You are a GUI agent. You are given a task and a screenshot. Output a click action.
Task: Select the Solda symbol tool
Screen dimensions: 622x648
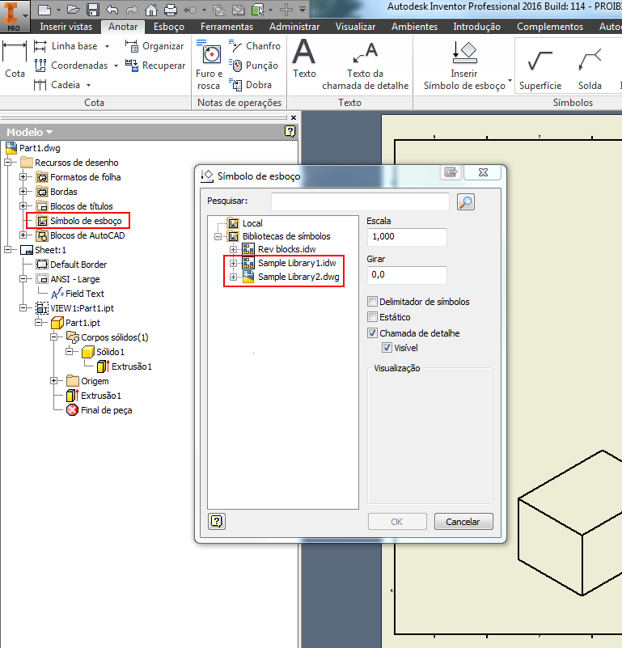pos(590,70)
